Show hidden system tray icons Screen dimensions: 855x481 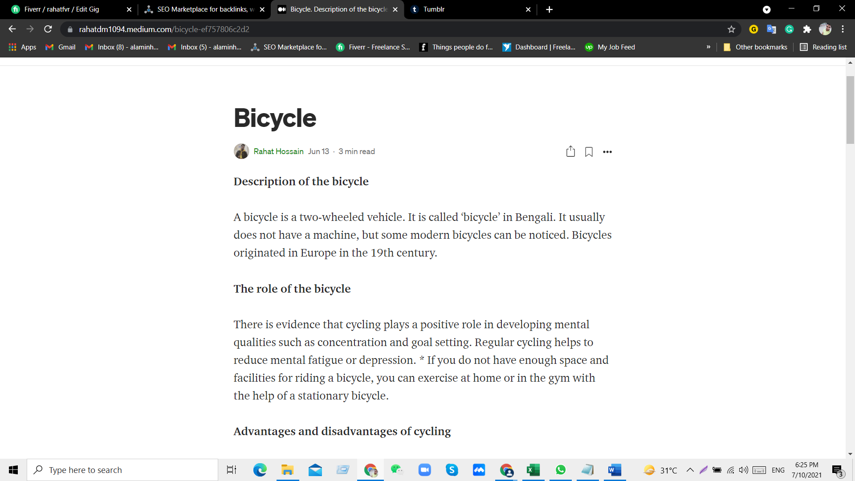[690, 470]
